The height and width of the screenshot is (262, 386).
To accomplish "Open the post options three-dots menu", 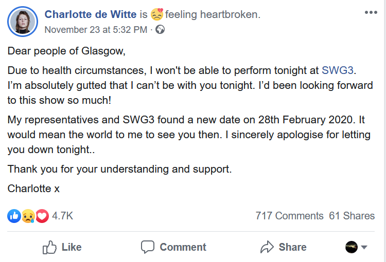I will (x=371, y=13).
